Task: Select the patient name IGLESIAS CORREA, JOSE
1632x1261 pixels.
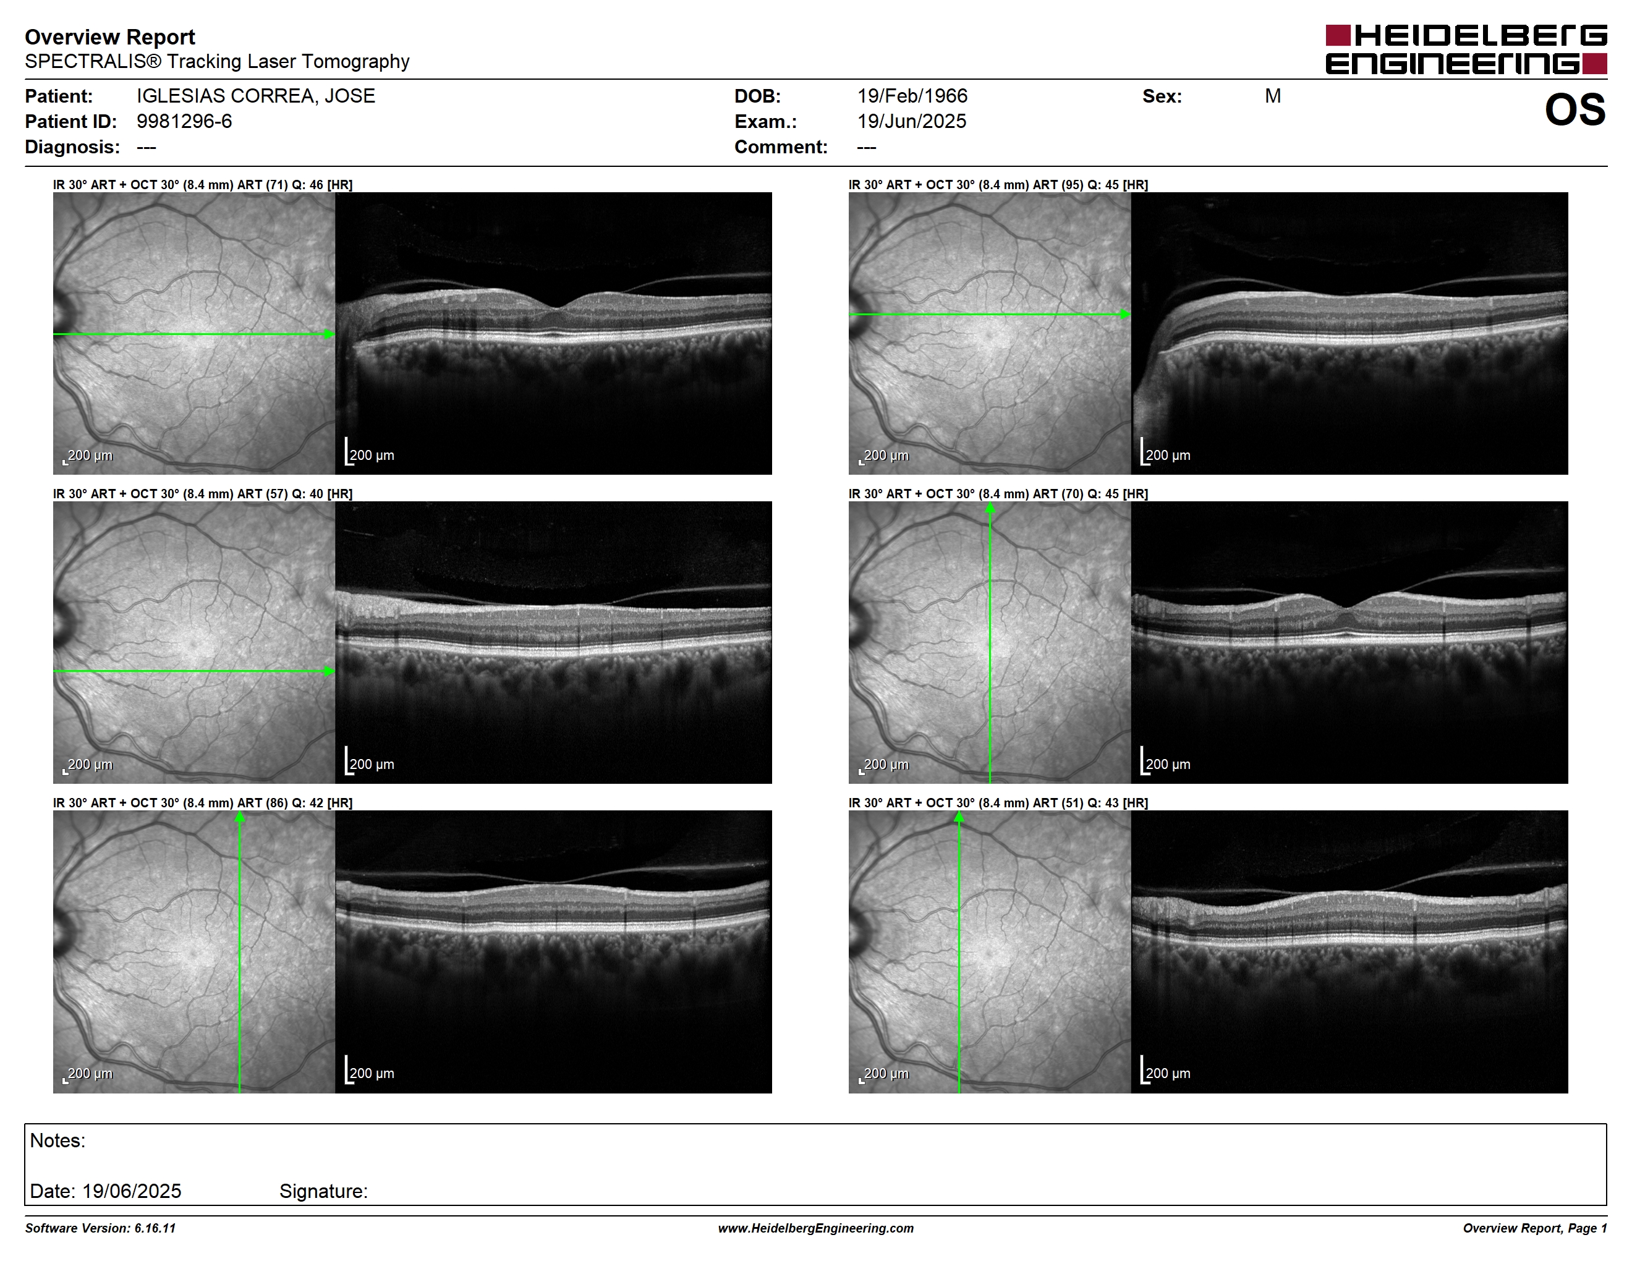Action: (255, 96)
